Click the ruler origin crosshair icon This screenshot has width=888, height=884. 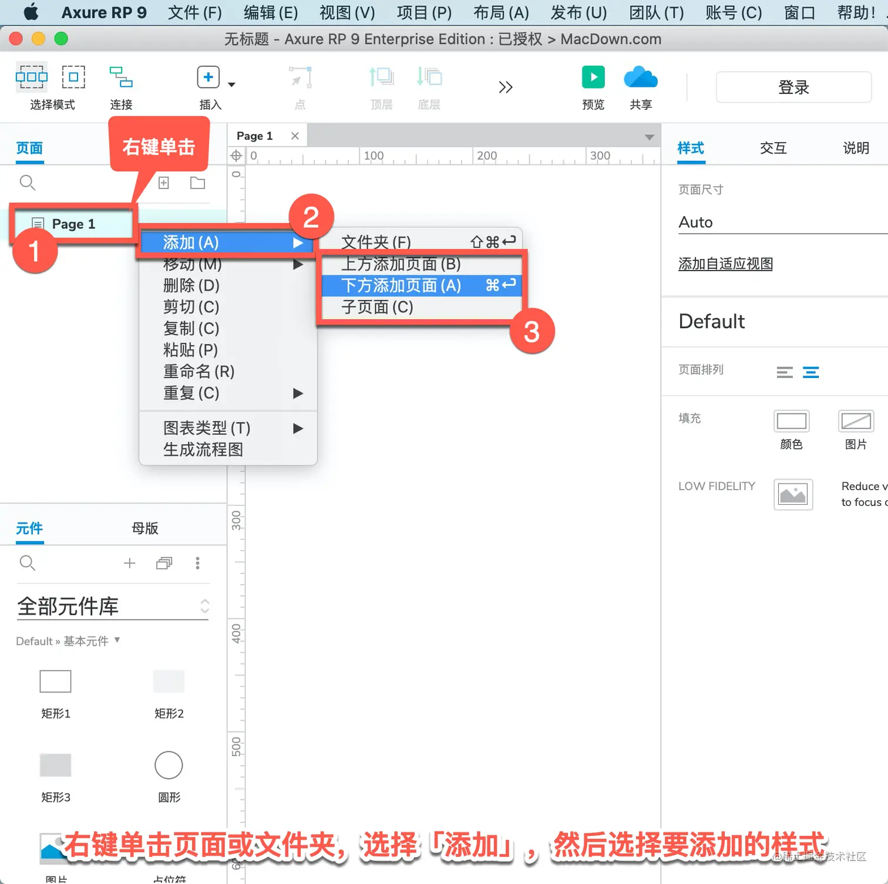point(236,156)
